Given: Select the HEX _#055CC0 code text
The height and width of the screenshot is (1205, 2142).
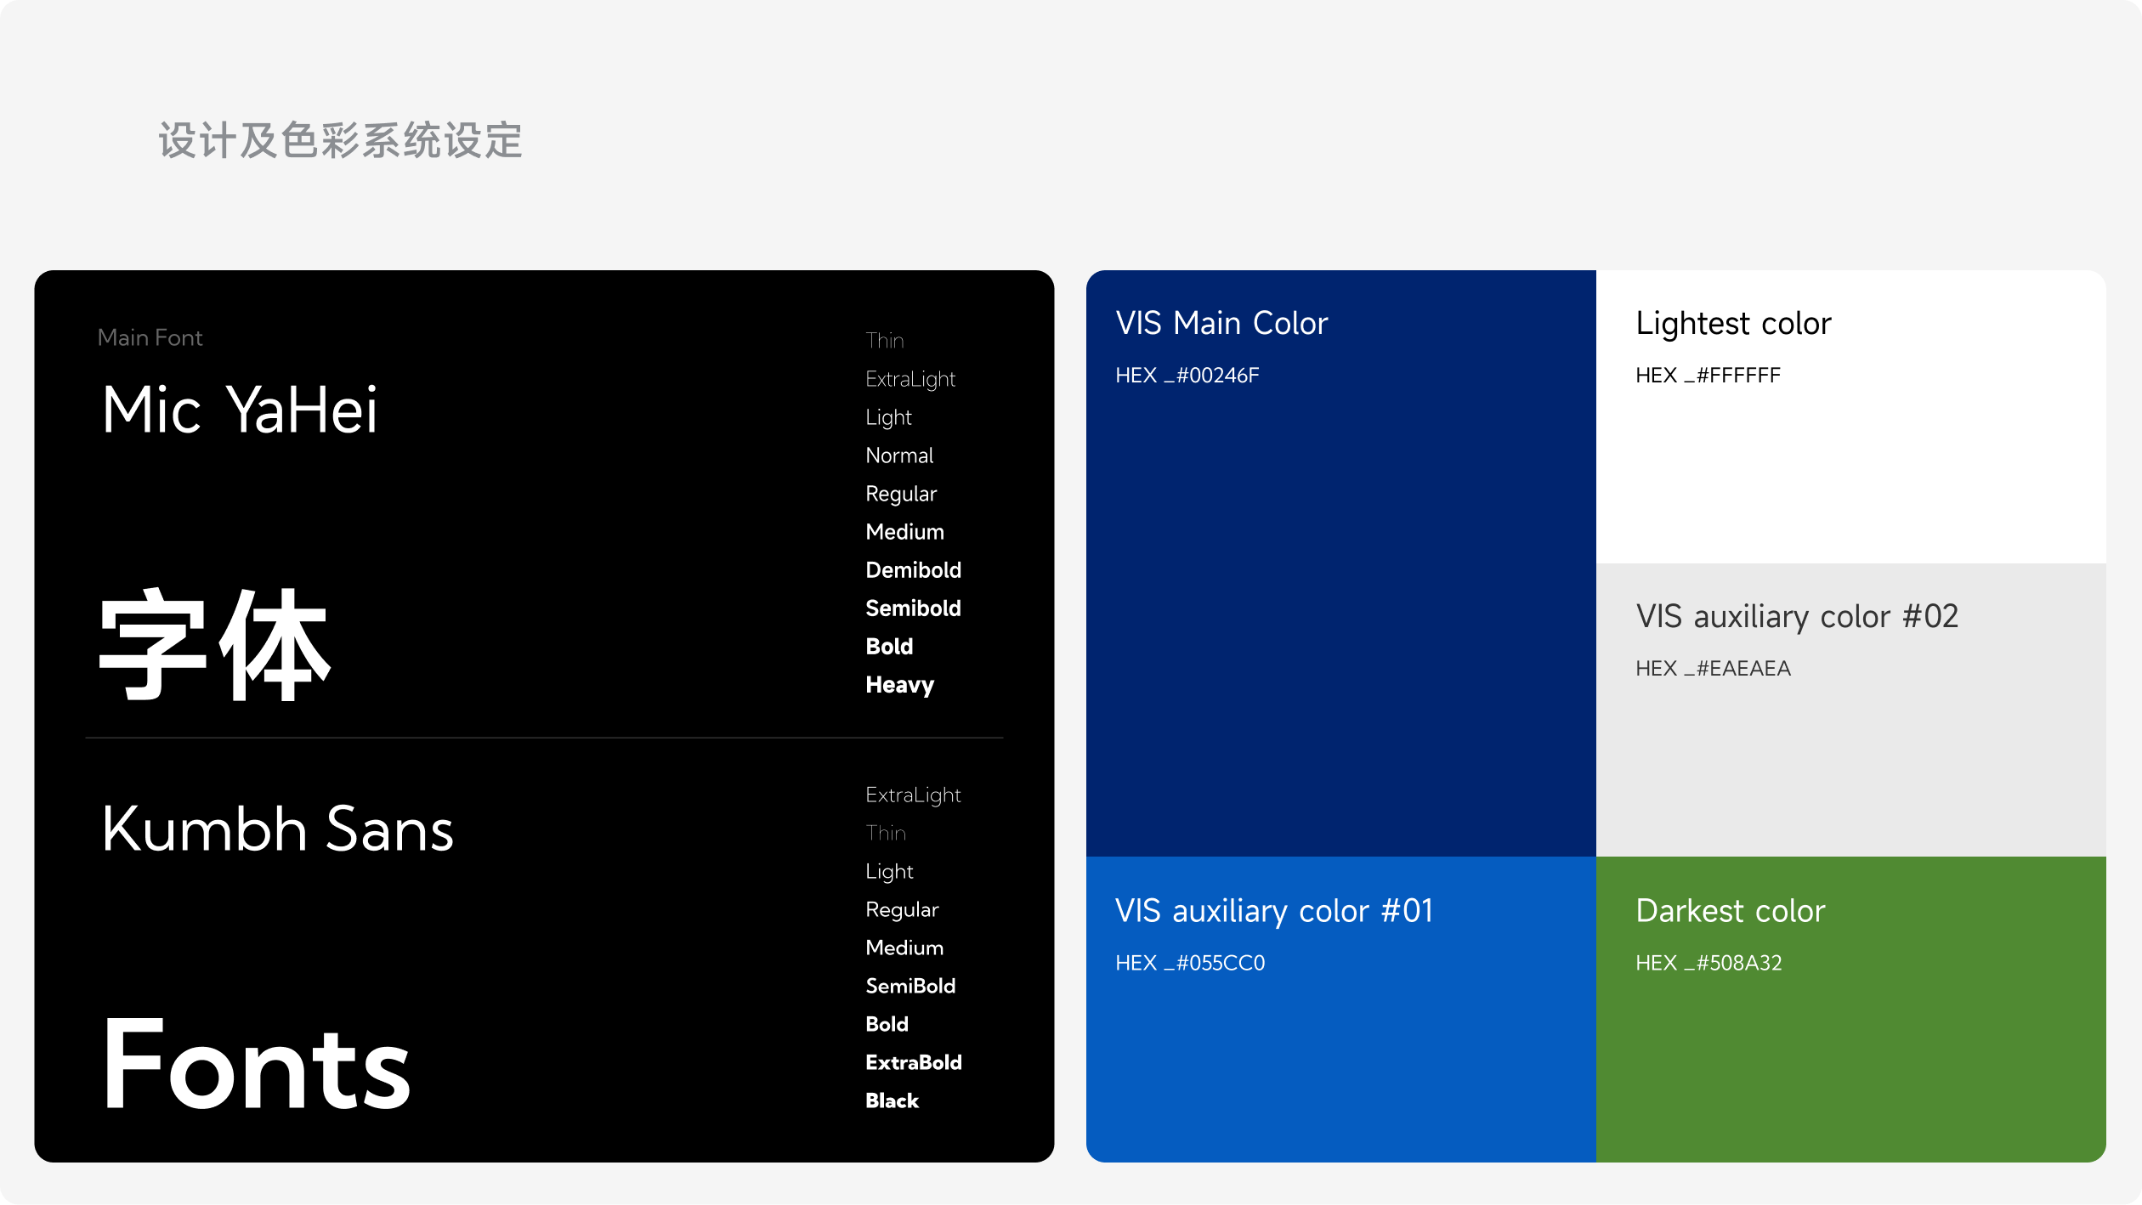Looking at the screenshot, I should coord(1190,963).
